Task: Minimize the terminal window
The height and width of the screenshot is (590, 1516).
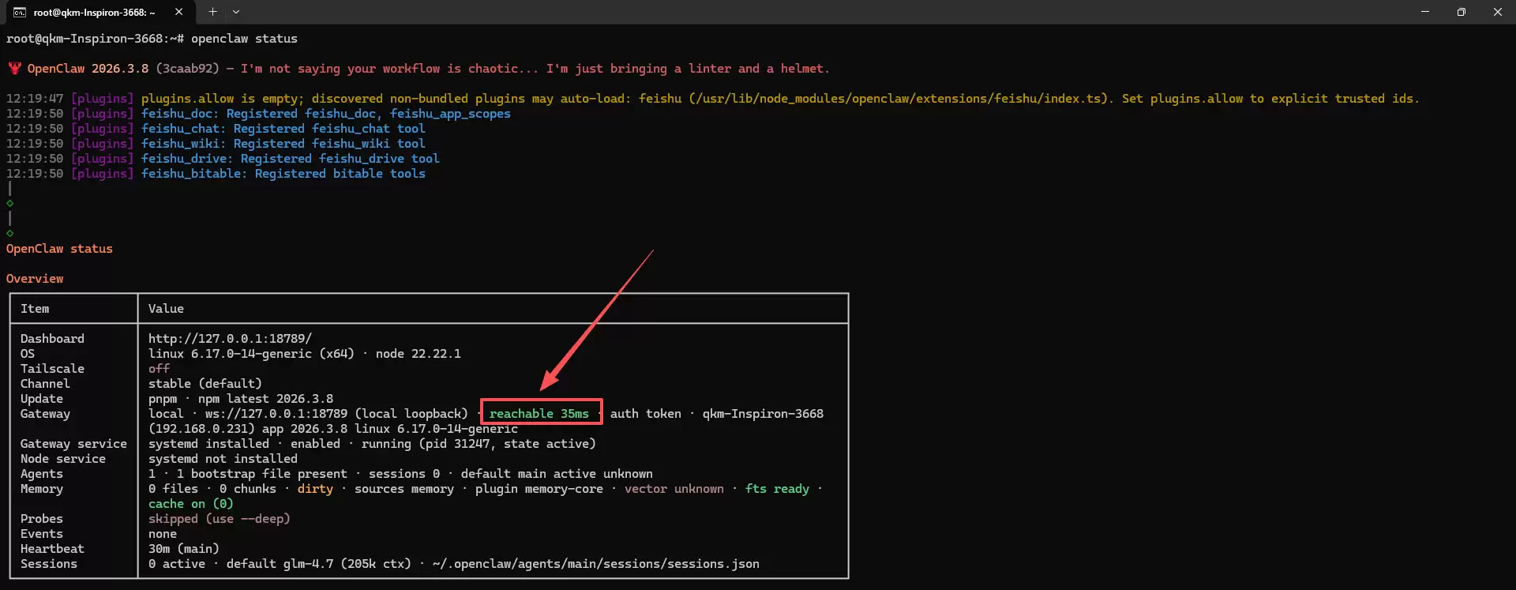Action: pos(1425,12)
